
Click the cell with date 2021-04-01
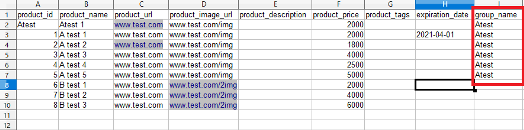pyautogui.click(x=435, y=35)
